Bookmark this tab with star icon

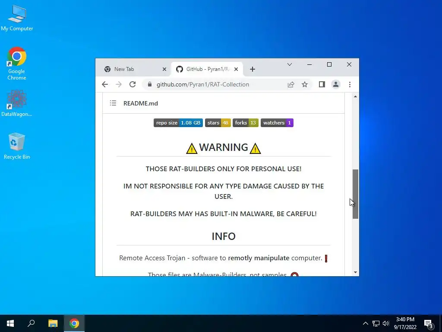305,84
